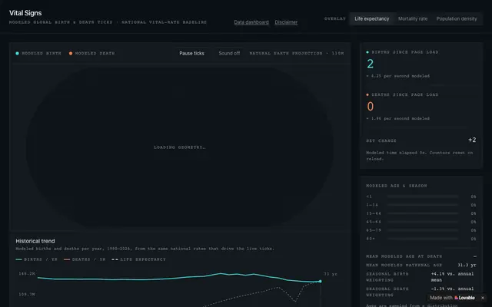Click the latest point on births trend line
Image resolution: width=492 pixels, height=307 pixels.
pyautogui.click(x=320, y=282)
